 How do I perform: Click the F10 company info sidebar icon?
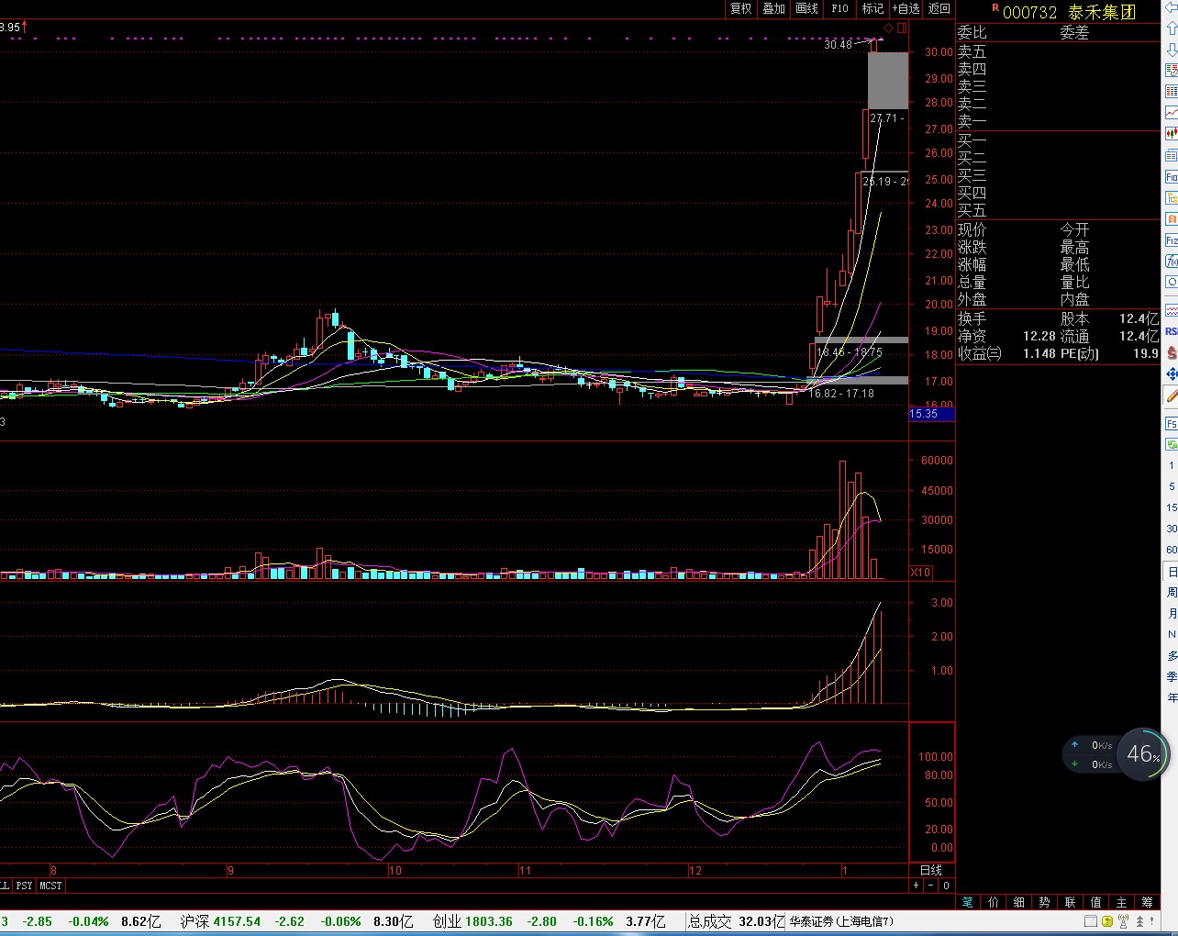tap(1172, 176)
